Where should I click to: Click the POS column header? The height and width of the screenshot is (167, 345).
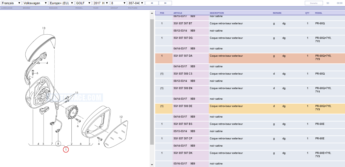click(x=162, y=13)
